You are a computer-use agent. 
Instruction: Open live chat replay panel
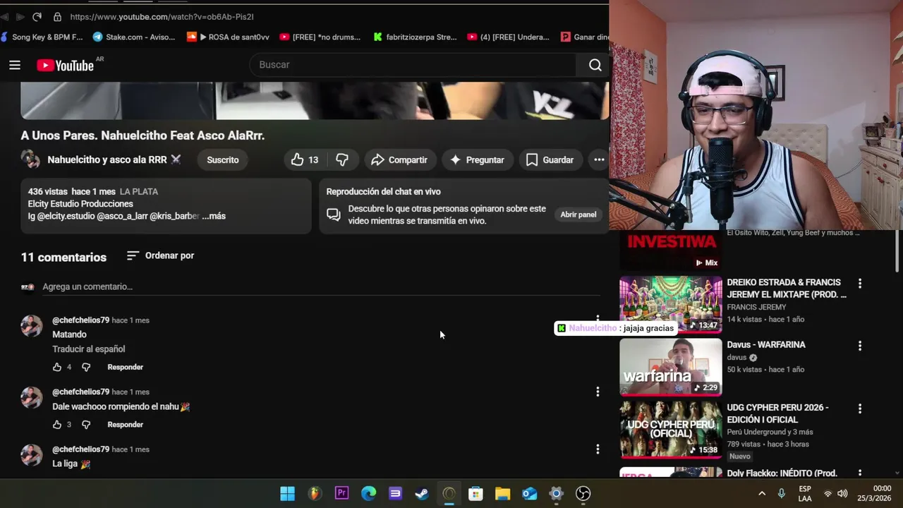(x=578, y=214)
